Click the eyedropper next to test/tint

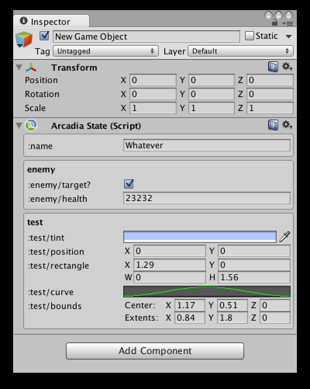[x=284, y=237]
